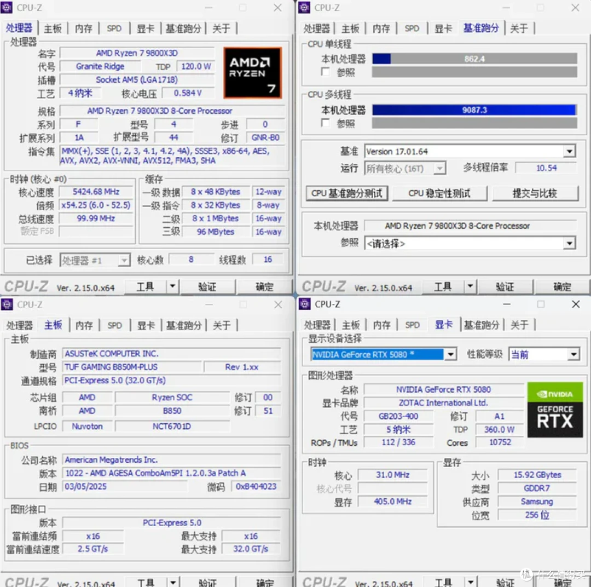Viewport: 591px width, 587px height.
Task: Click the NVIDIA GeForce RTX logo
Action: 555,410
